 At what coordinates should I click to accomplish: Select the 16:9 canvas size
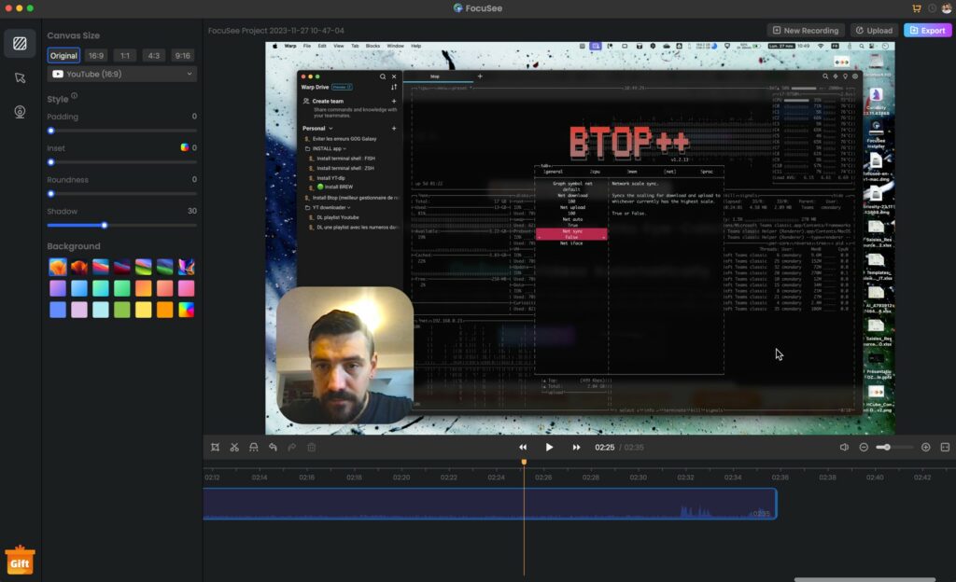click(96, 55)
